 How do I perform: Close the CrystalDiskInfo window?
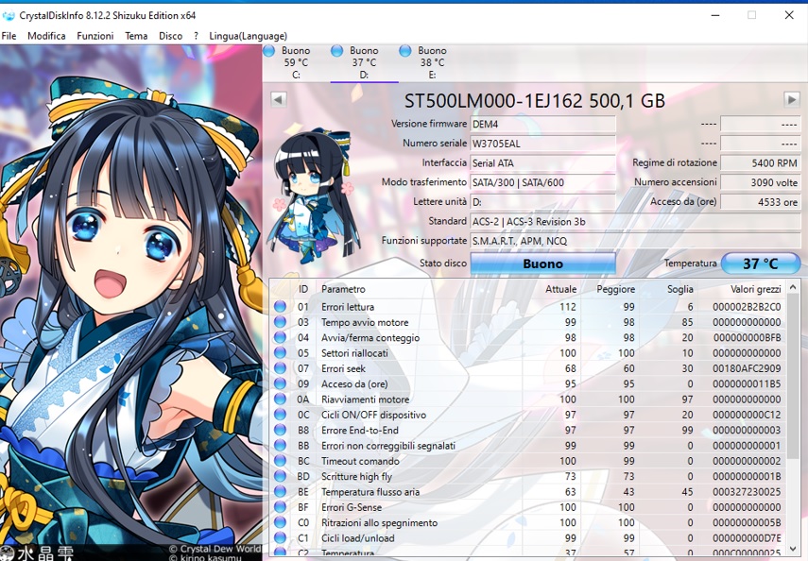point(789,15)
